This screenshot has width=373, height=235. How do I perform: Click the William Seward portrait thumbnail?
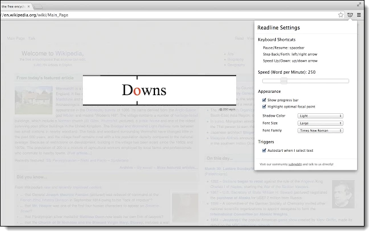[x=343, y=194]
